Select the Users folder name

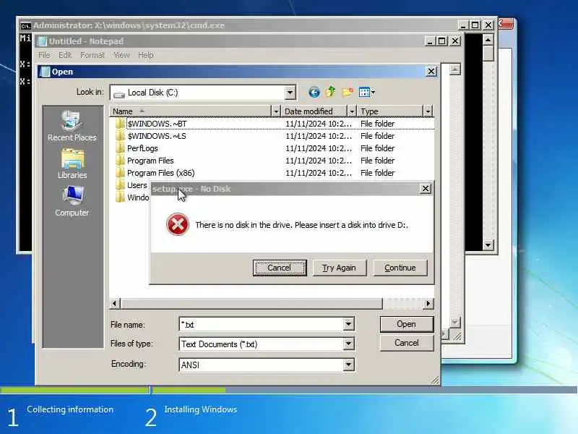tap(137, 185)
